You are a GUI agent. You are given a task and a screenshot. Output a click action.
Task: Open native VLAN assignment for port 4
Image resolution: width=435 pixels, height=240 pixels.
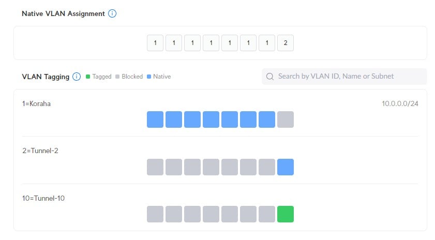(211, 43)
